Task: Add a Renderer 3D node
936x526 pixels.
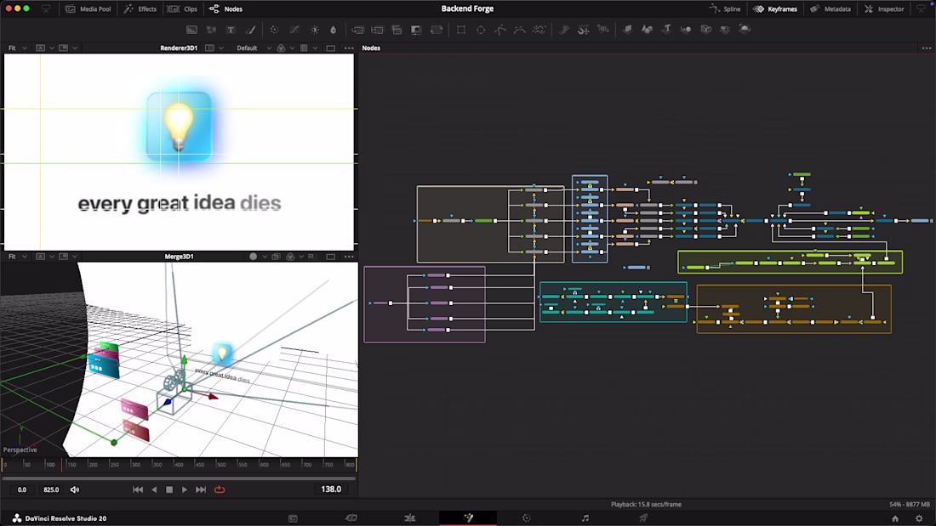Action: click(x=745, y=29)
